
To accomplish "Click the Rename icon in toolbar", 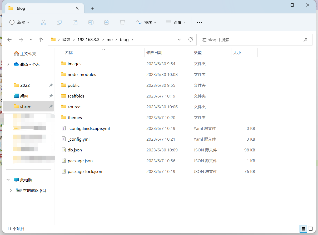I will (91, 22).
